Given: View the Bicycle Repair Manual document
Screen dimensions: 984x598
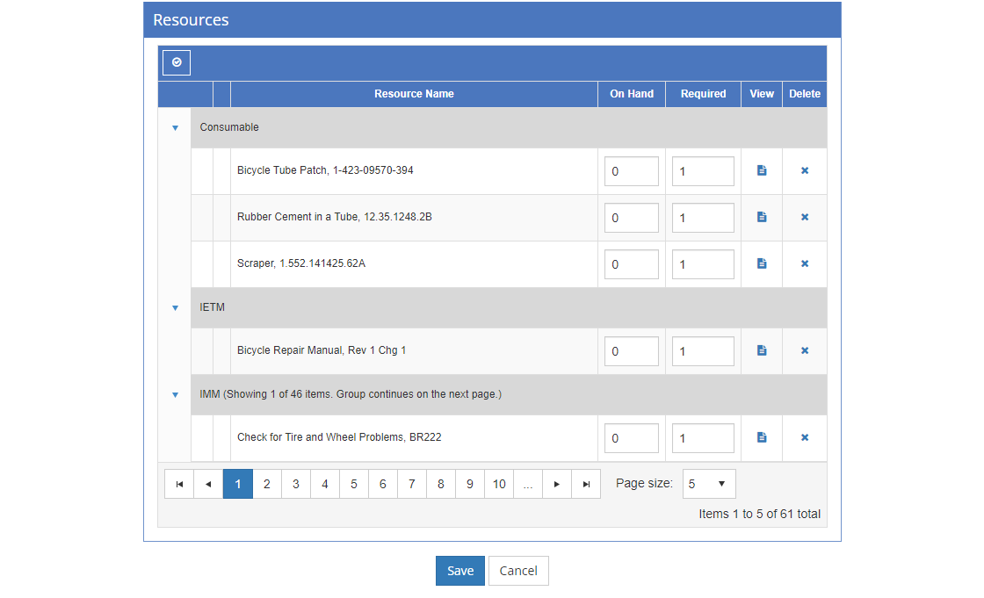Looking at the screenshot, I should 762,350.
